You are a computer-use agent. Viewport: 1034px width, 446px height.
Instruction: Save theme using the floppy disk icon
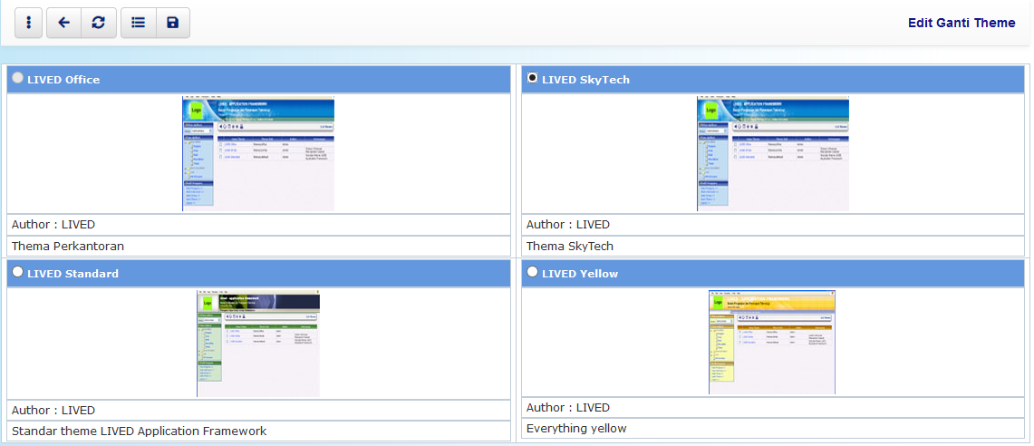click(x=173, y=23)
